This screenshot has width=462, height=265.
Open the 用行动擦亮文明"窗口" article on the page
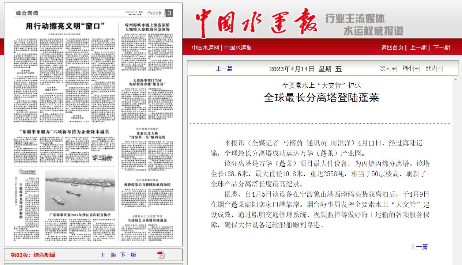[x=65, y=26]
